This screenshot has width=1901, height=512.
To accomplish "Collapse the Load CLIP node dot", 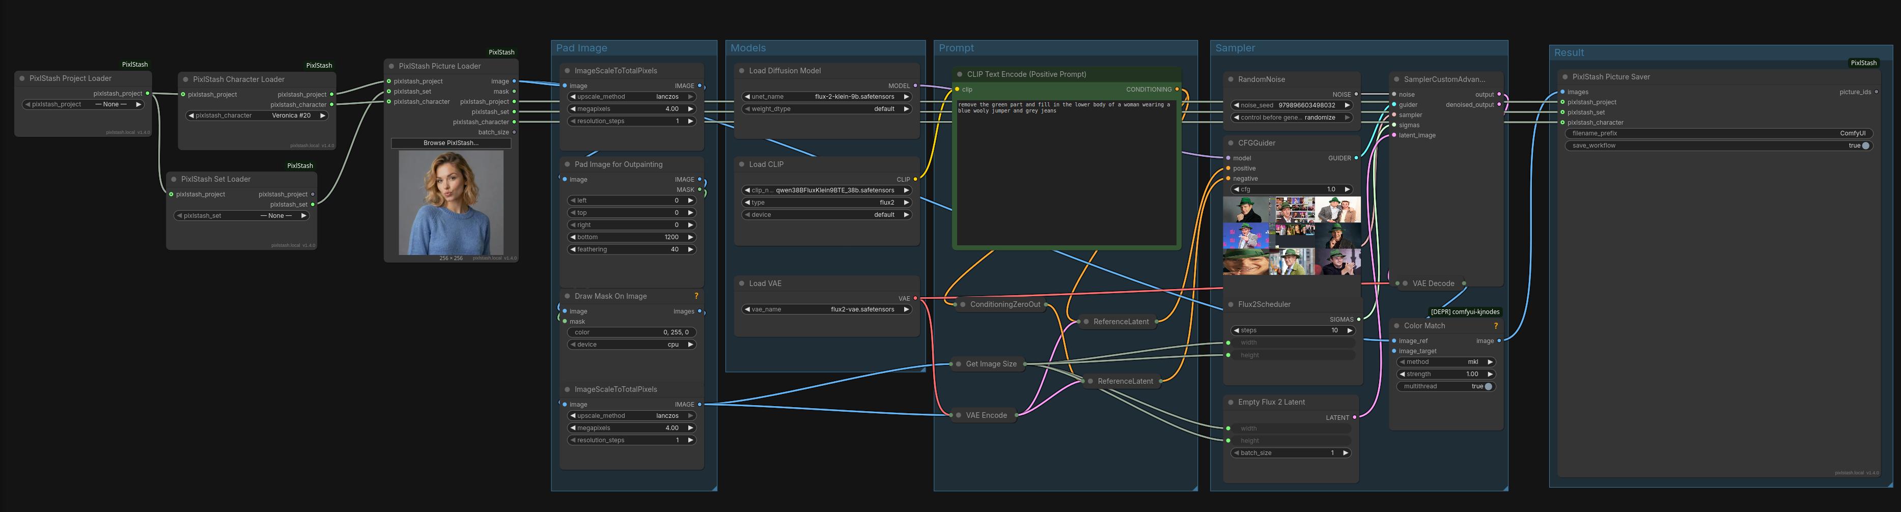I will tap(741, 164).
